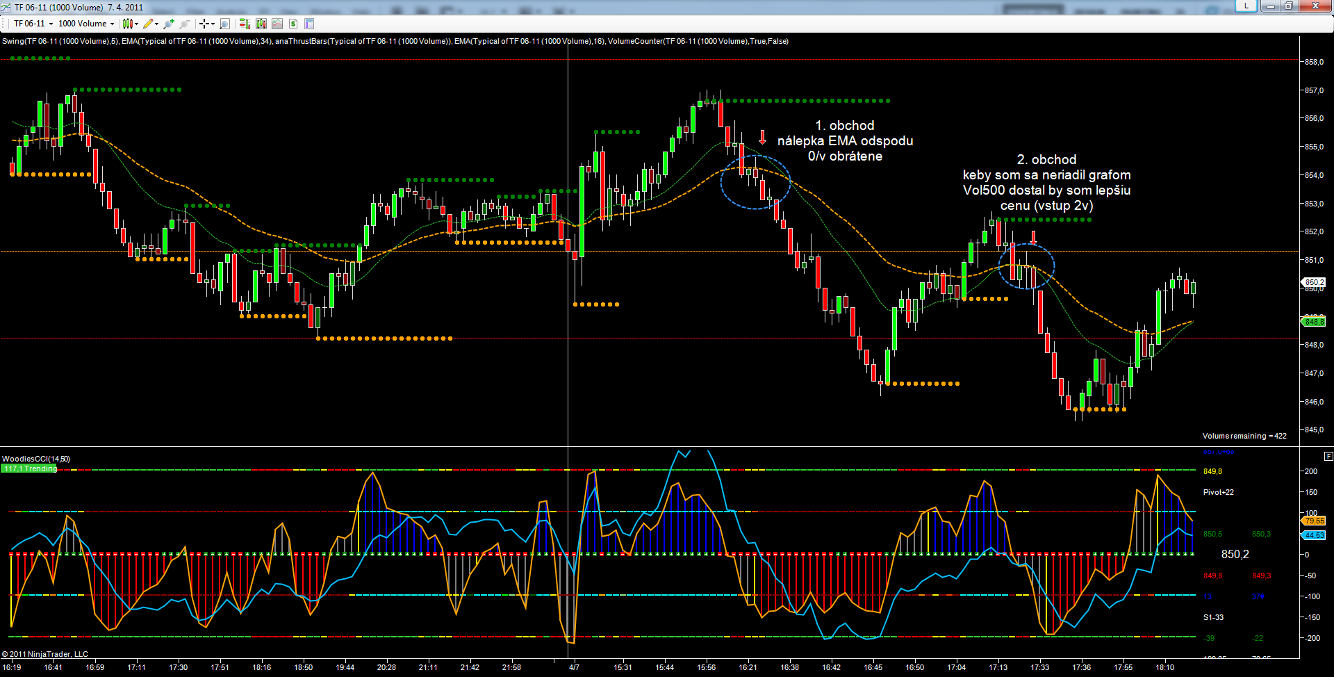The width and height of the screenshot is (1334, 677).
Task: Open the chart trader icon
Action: [x=245, y=24]
